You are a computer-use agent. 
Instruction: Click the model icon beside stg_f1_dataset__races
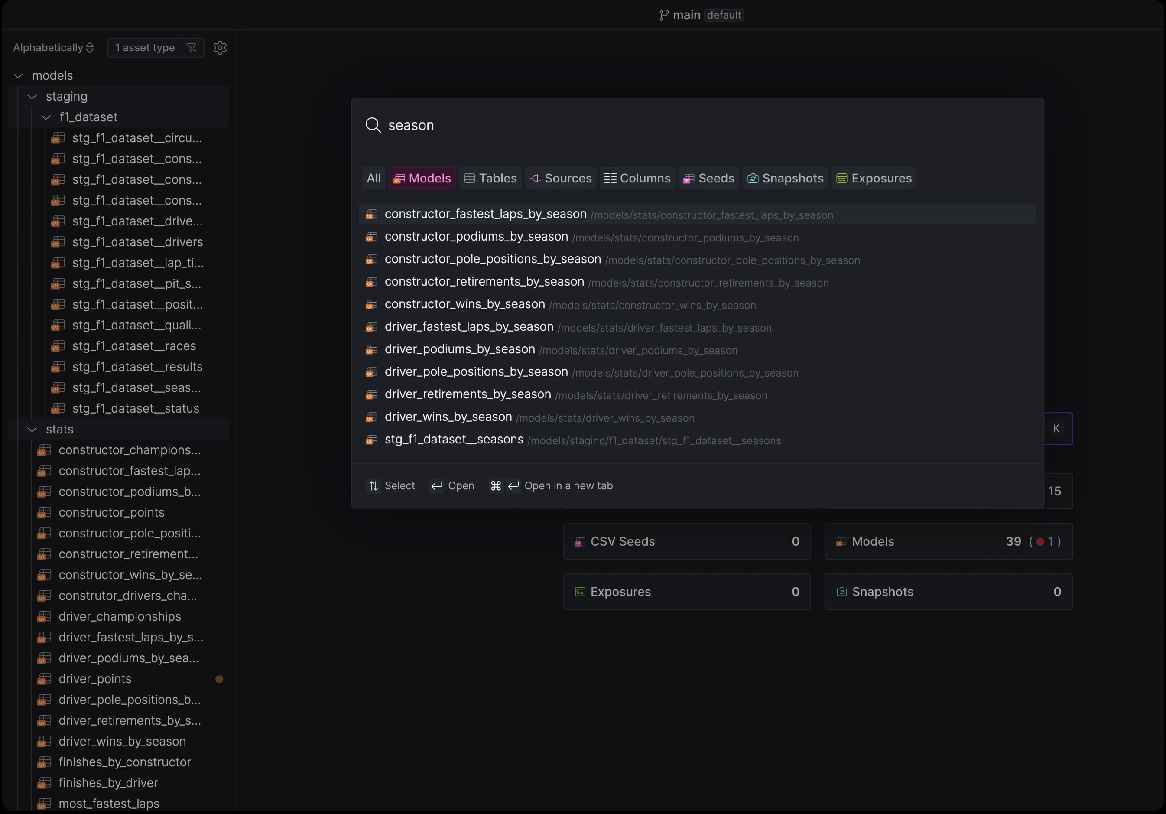coord(58,346)
